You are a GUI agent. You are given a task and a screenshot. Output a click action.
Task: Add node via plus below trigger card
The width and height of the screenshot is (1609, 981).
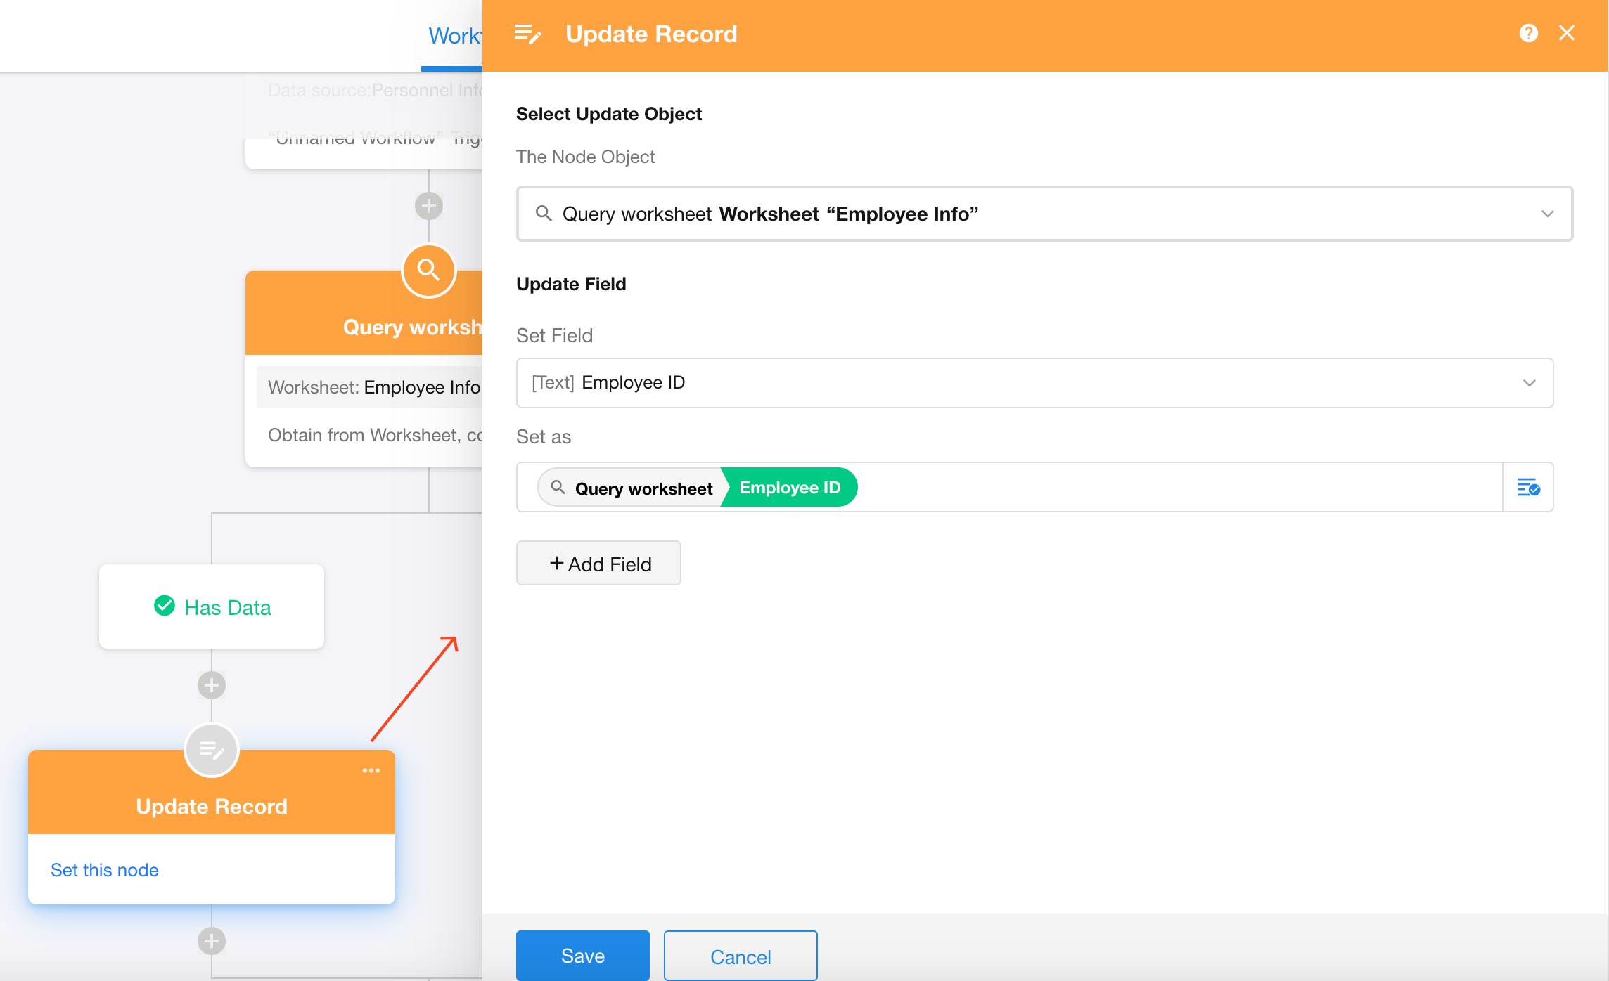[x=428, y=206]
